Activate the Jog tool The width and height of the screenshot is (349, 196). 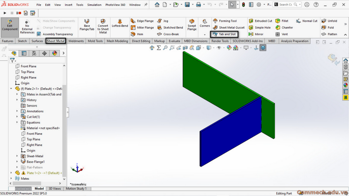tap(163, 21)
